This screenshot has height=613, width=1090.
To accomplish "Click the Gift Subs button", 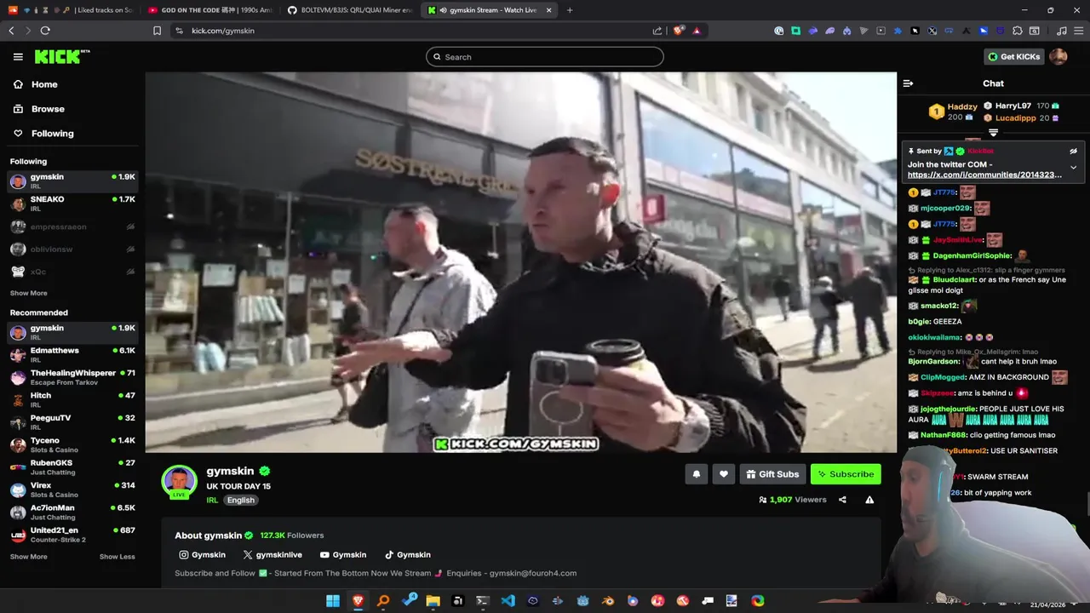I will (x=772, y=474).
